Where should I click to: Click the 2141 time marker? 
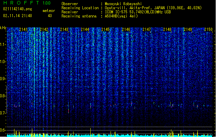[23, 29]
